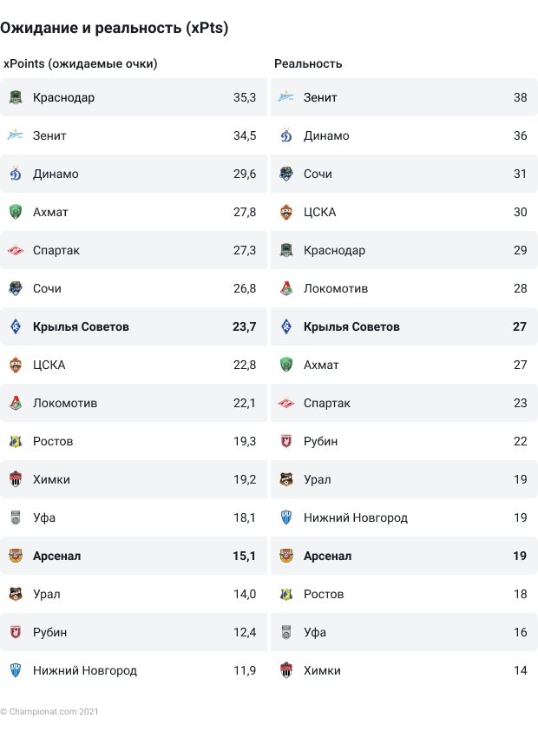Screen dimensions: 538x738
Task: Click the Динамо logo in the xPoints list
Action: [16, 174]
